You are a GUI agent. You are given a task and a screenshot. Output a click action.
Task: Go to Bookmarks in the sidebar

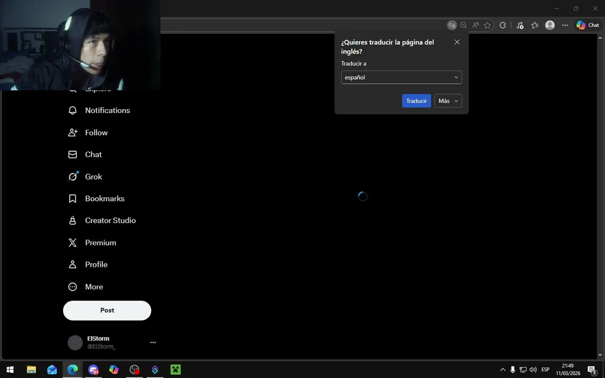coord(97,198)
